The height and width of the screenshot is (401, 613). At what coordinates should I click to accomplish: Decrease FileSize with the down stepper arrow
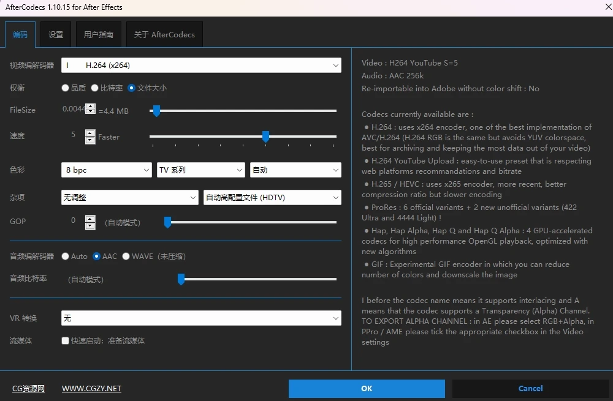pyautogui.click(x=90, y=111)
